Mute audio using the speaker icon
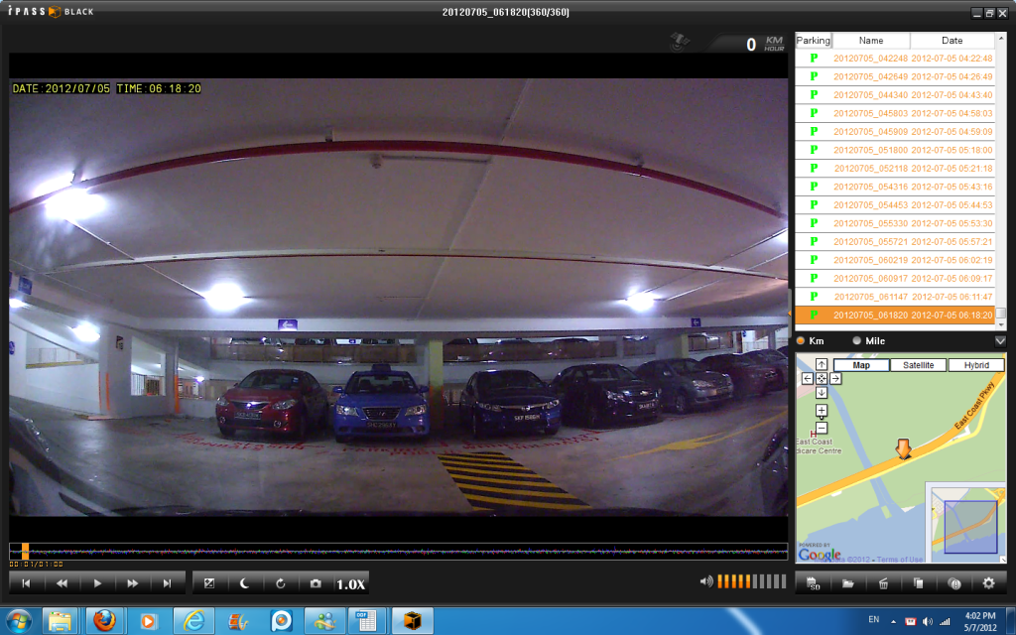 coord(706,581)
